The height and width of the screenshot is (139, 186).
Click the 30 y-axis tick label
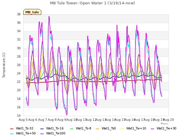pyautogui.click(x=19, y=48)
